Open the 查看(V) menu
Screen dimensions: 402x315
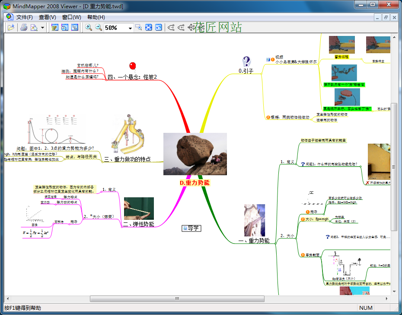[48, 17]
